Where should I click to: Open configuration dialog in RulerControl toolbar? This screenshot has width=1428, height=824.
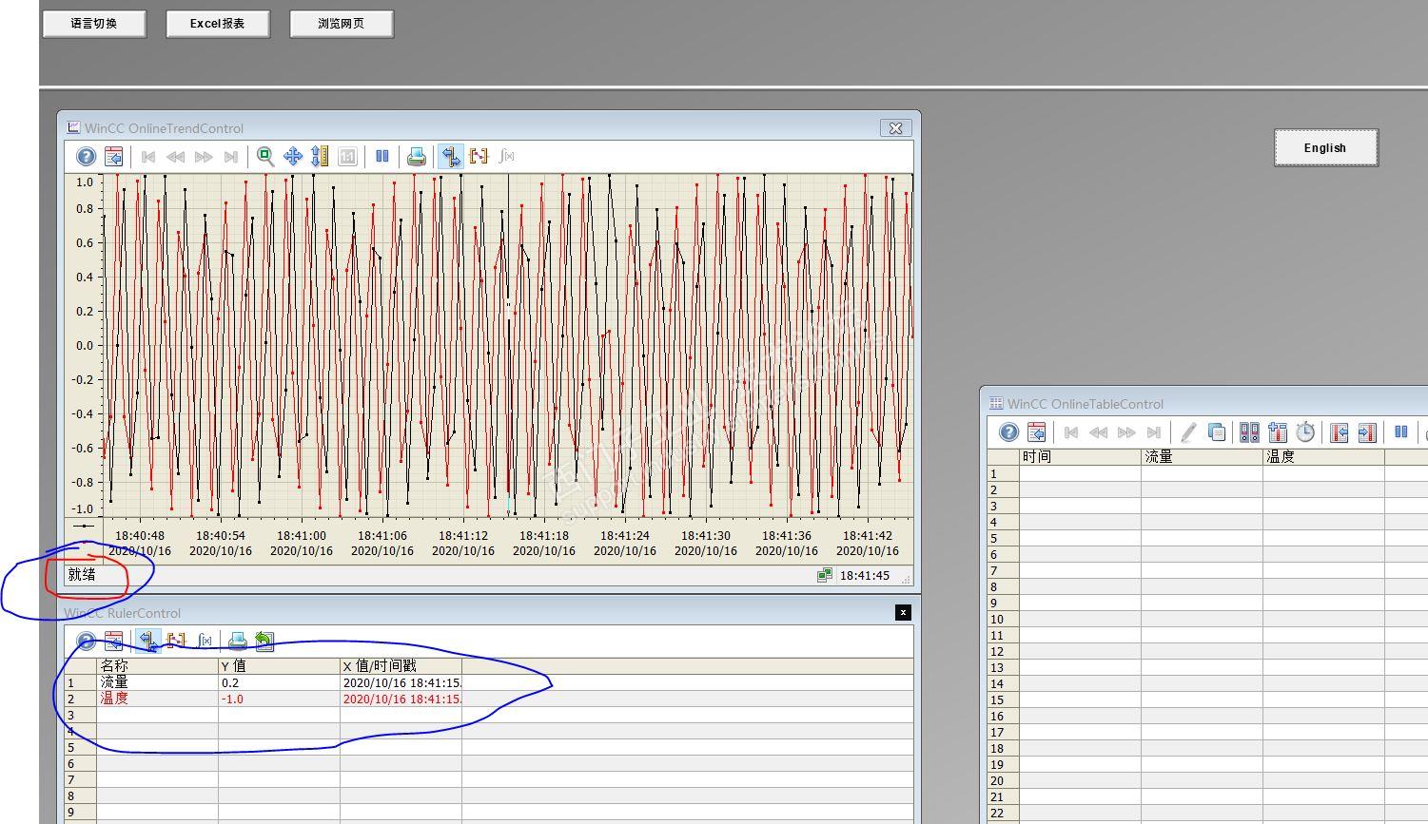click(113, 642)
